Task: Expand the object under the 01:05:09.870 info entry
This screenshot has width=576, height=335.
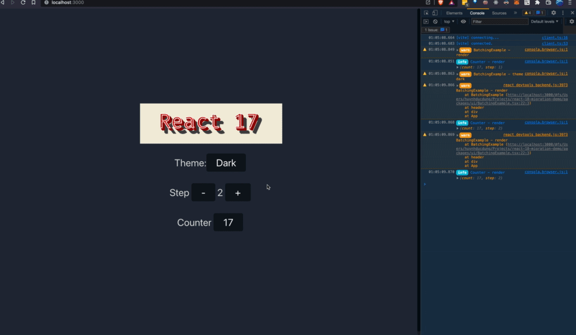Action: (457, 178)
